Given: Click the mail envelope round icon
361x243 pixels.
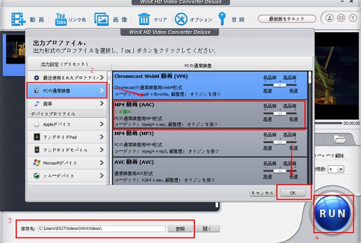Looking at the screenshot, I should coord(341,18).
